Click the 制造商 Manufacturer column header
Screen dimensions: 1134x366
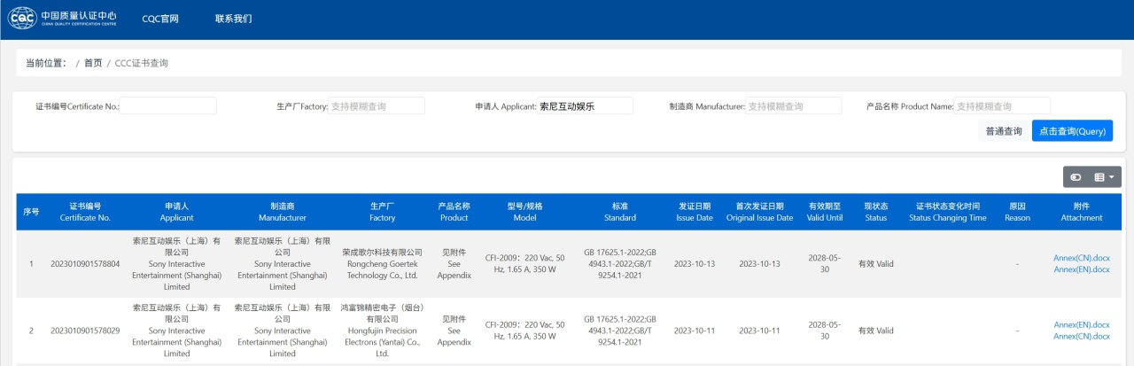283,212
